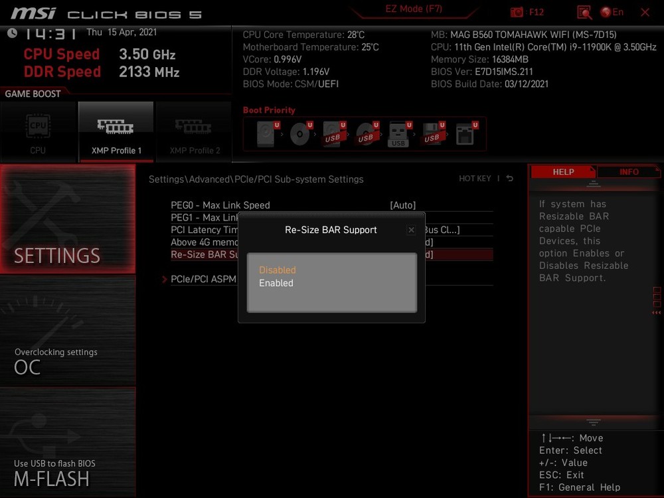Screen dimensions: 664x498
Task: Click the CPU Speed 3.50 GHz value
Action: pyautogui.click(x=147, y=54)
